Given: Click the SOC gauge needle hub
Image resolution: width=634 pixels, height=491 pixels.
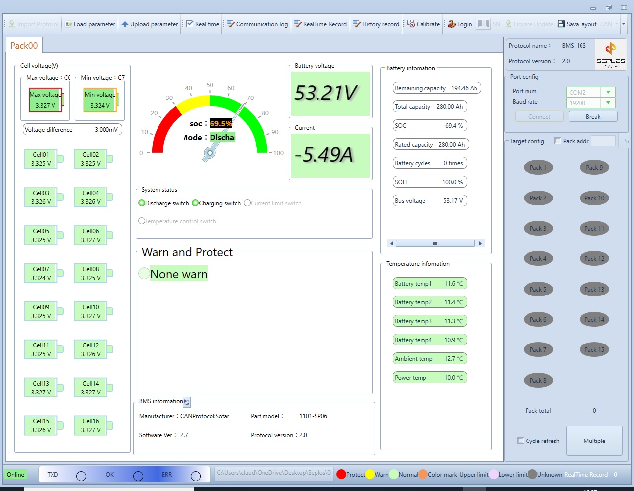Looking at the screenshot, I should pos(210,153).
